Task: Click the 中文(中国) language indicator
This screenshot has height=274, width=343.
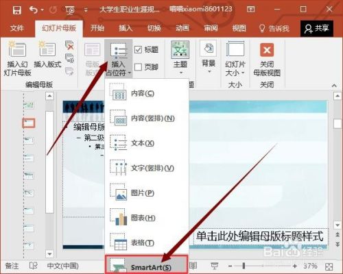Action: coord(62,266)
